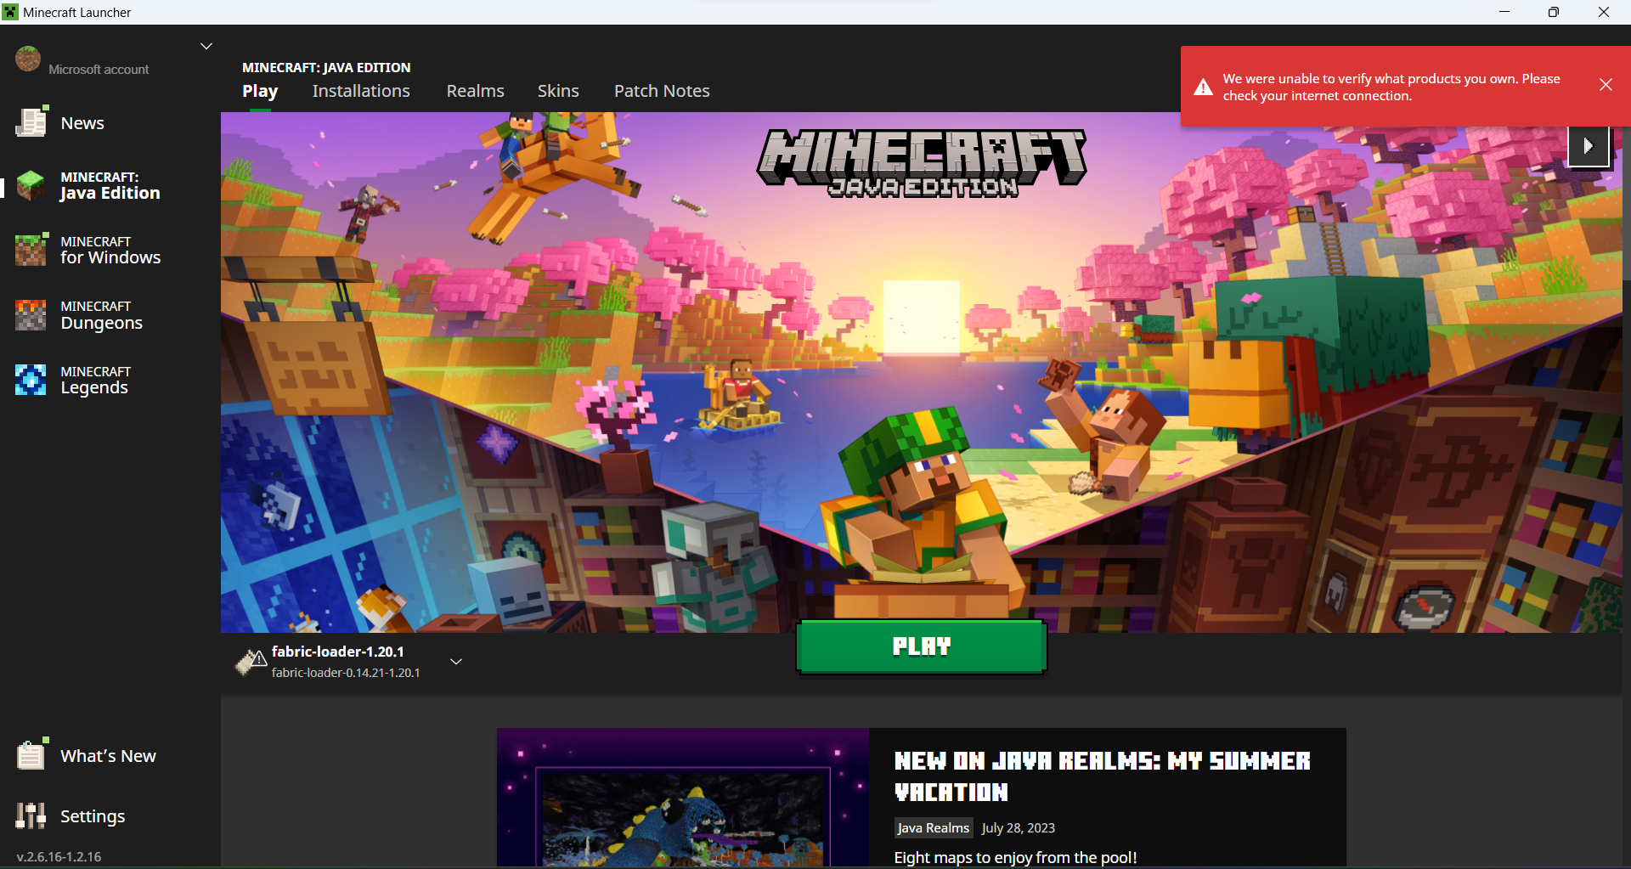Go to the Skins tab
Viewport: 1631px width, 869px height.
click(558, 91)
